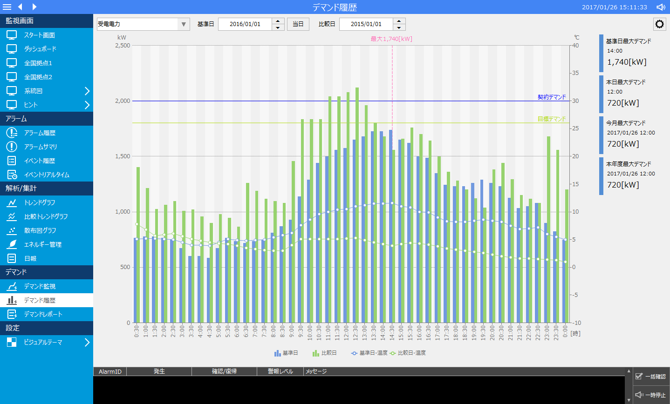Click the speaker sound icon
The height and width of the screenshot is (404, 670).
[661, 7]
